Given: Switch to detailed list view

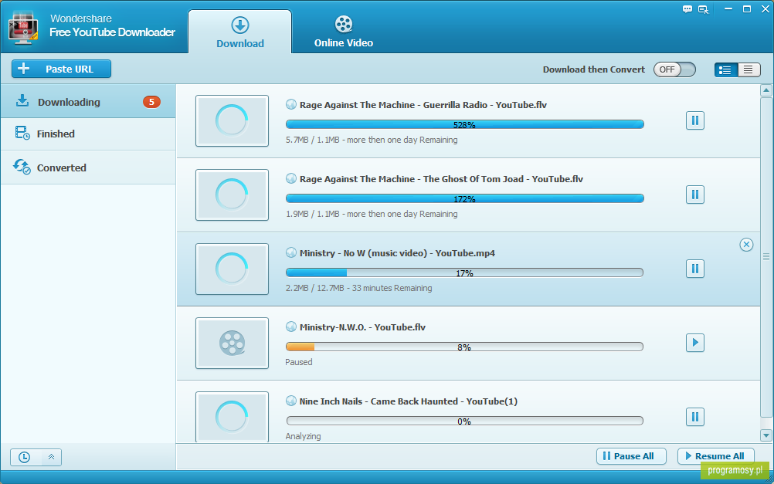Looking at the screenshot, I should point(725,69).
